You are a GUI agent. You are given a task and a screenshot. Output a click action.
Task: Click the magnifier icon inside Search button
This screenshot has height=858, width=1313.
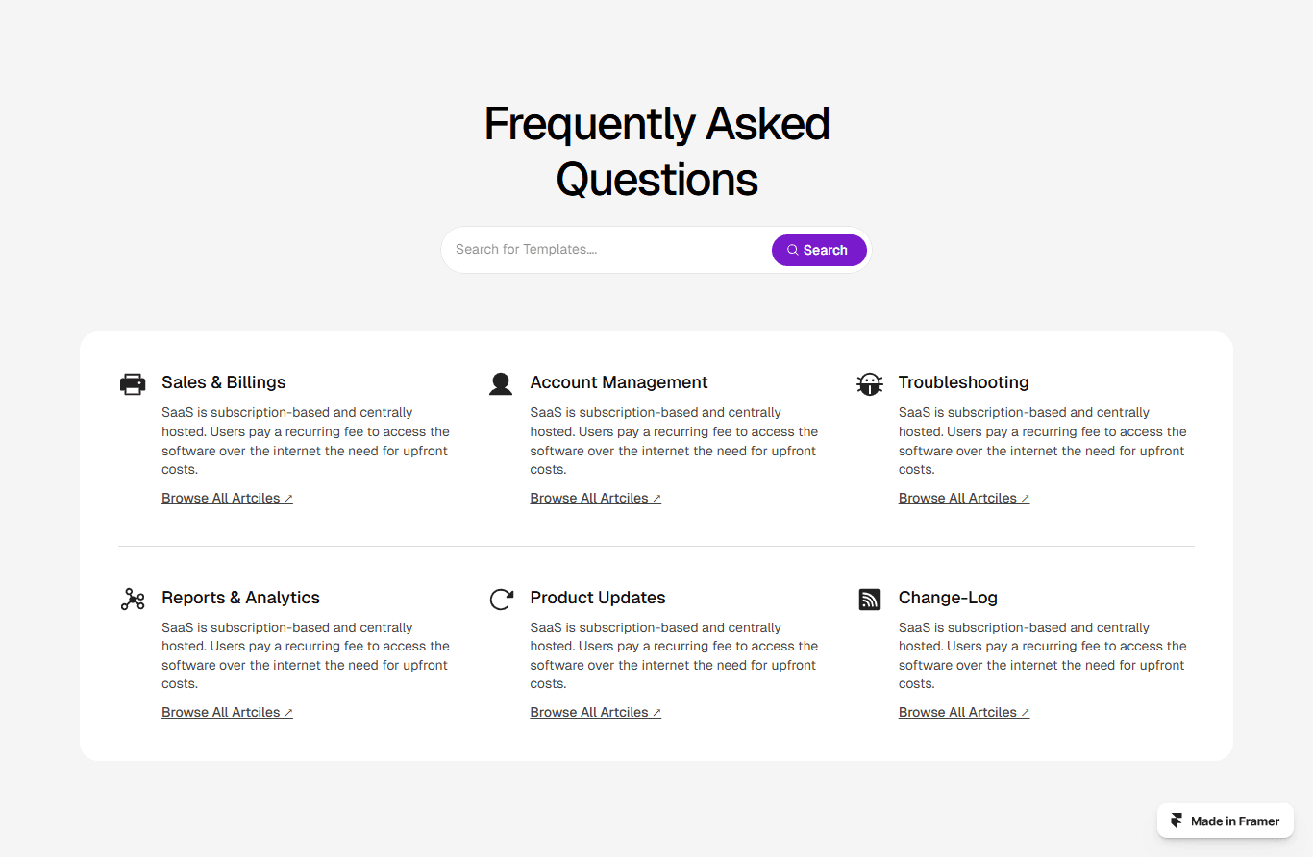(793, 250)
